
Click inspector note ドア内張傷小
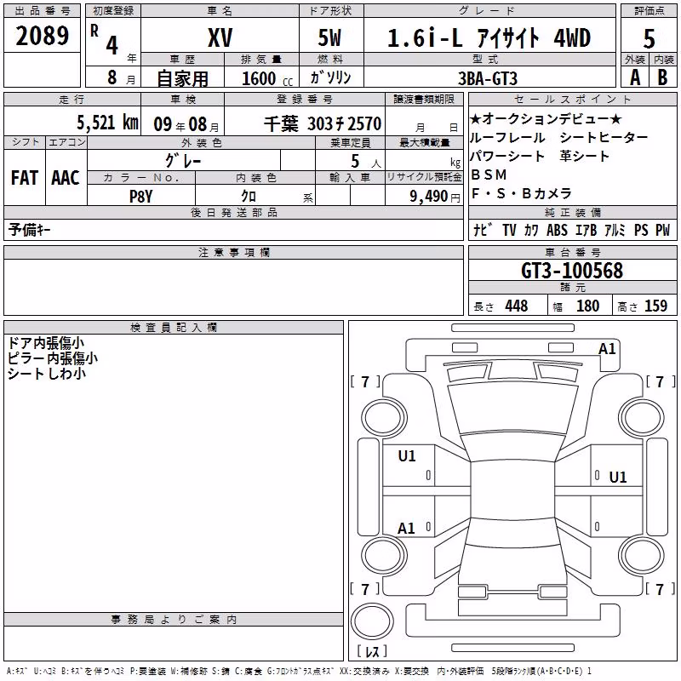(x=46, y=343)
